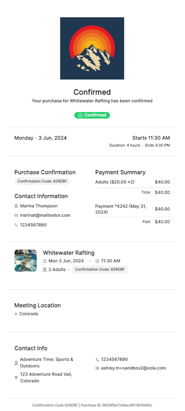Click the person icon beside Adventure Time: Sports

(x=16, y=363)
